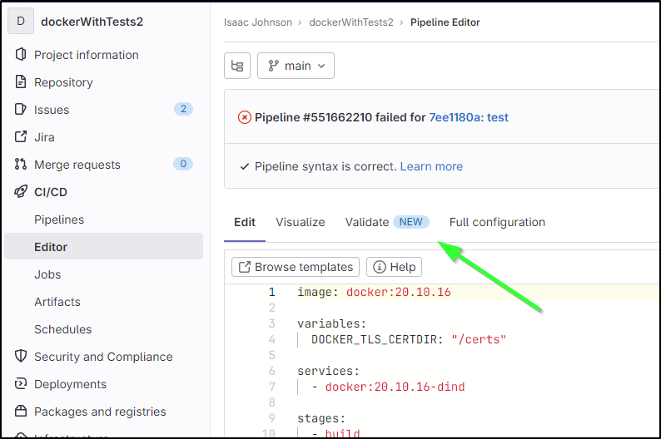The height and width of the screenshot is (439, 661).
Task: Click the Learn more link
Action: [x=431, y=166]
